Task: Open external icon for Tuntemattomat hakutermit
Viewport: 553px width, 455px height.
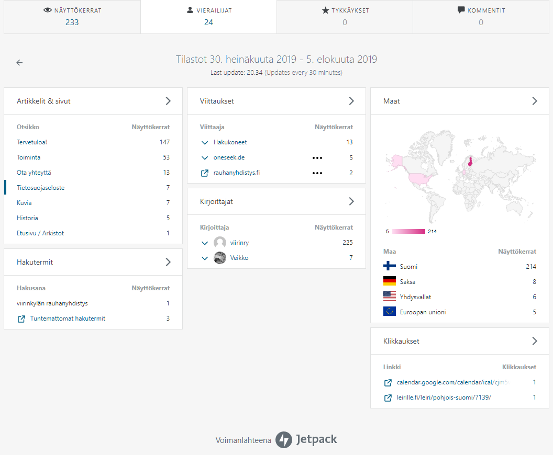Action: tap(21, 318)
